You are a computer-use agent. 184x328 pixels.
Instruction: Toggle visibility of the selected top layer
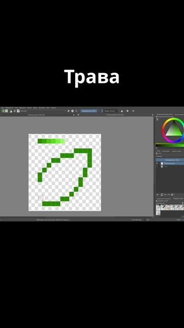click(x=157, y=163)
